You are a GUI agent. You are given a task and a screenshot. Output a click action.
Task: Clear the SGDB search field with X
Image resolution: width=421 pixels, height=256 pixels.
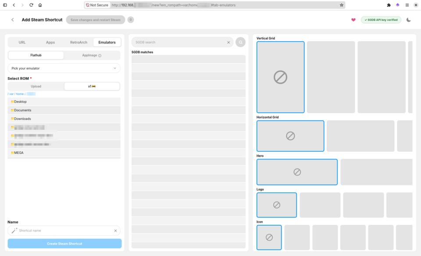pyautogui.click(x=228, y=43)
